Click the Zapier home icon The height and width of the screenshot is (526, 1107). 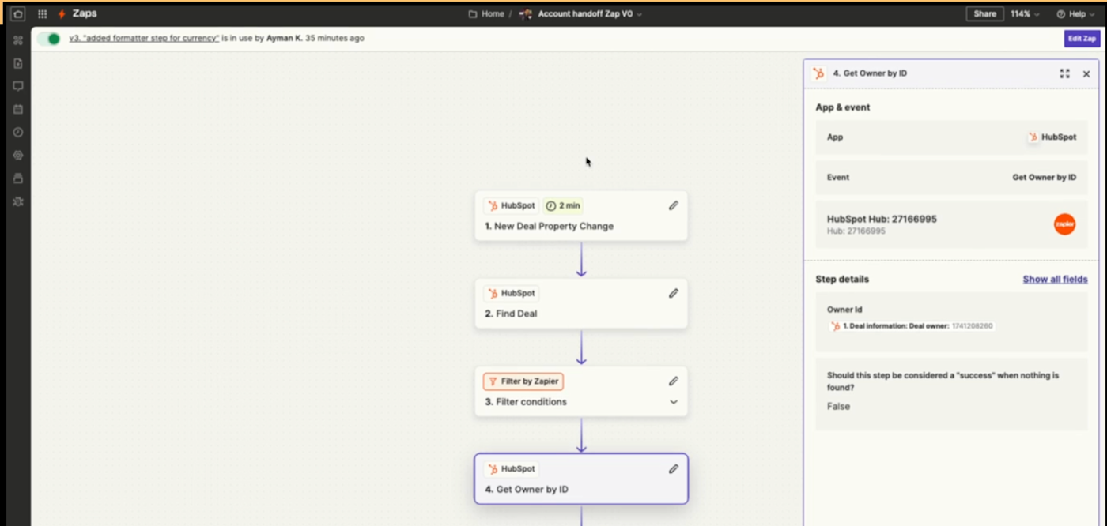17,14
